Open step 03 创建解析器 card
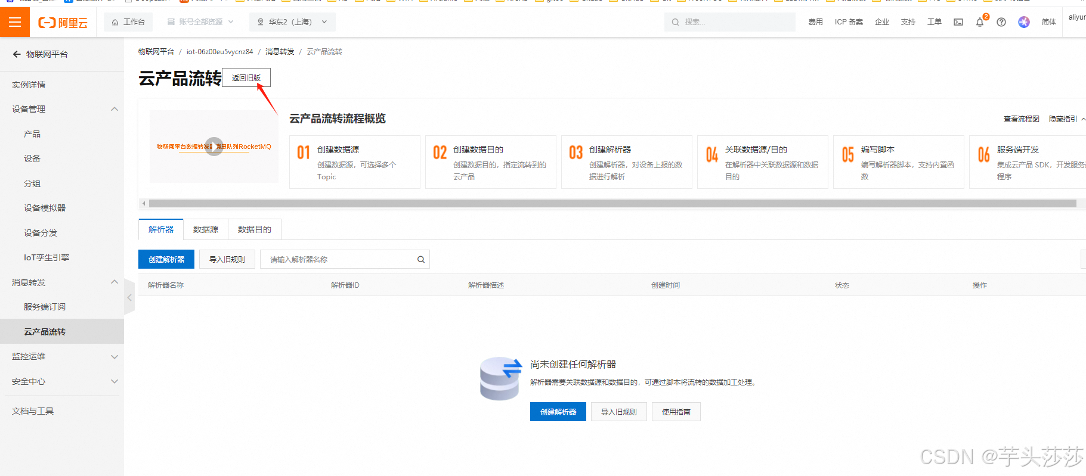The width and height of the screenshot is (1086, 476). click(x=627, y=162)
